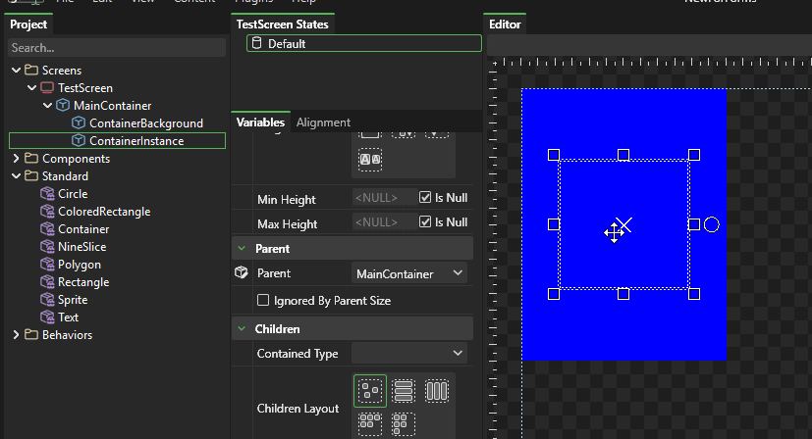812x439 pixels.
Task: Choose left-to-right stack Children Layout
Action: point(437,392)
